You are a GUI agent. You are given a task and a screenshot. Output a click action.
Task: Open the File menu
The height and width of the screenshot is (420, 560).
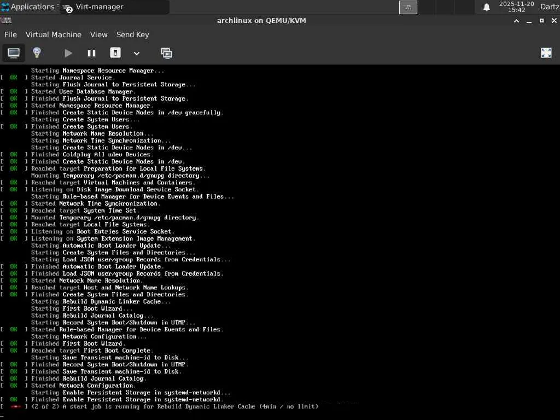coord(10,34)
